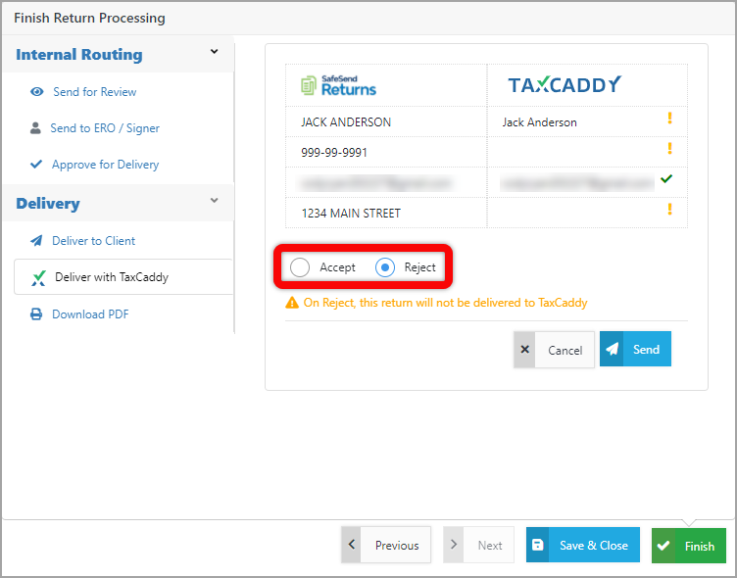Image resolution: width=737 pixels, height=578 pixels.
Task: Collapse the Delivery section chevron
Action: coord(215,201)
